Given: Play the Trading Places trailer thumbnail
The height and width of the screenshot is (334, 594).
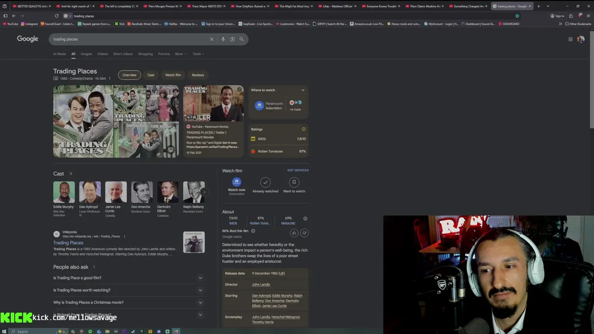Looking at the screenshot, I should [213, 103].
